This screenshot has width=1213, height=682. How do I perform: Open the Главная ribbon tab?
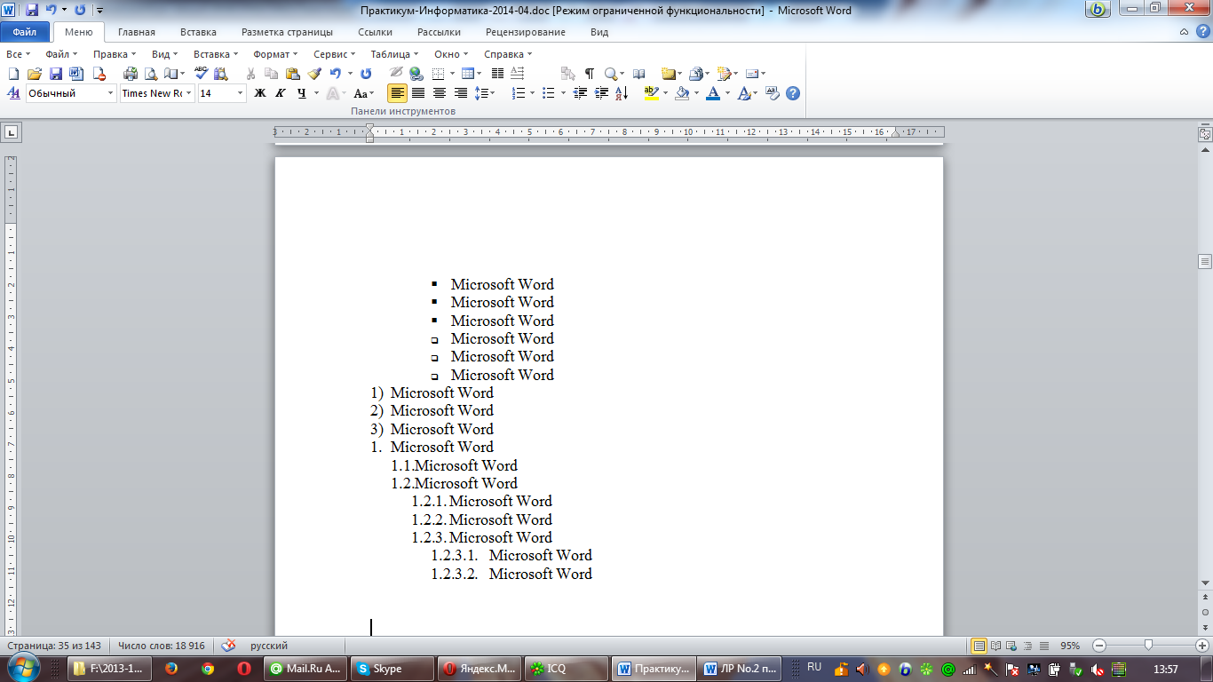point(137,32)
